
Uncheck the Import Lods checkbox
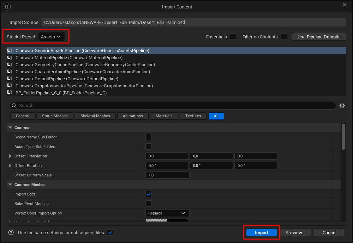click(149, 194)
